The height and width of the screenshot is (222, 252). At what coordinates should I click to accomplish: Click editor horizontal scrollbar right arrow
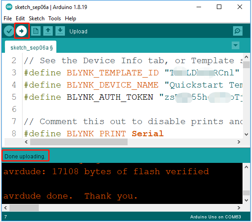click(239, 142)
